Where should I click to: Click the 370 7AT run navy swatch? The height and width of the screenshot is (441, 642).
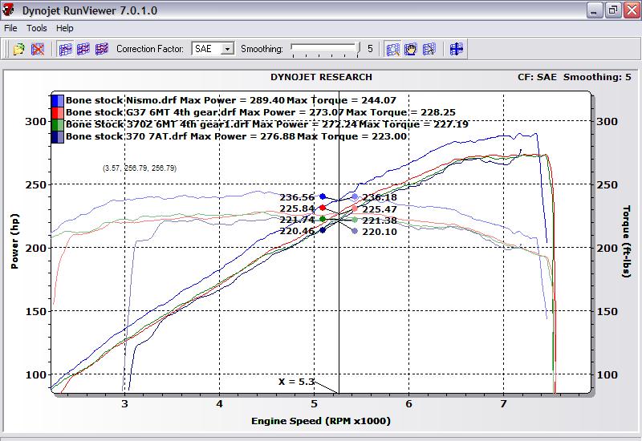click(57, 136)
